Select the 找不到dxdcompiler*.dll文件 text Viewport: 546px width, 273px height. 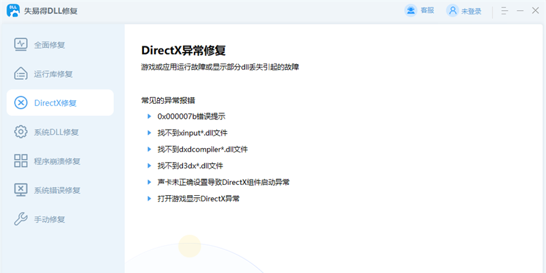[x=203, y=149]
